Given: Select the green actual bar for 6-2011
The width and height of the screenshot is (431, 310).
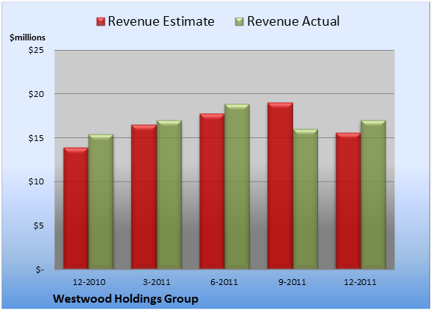Looking at the screenshot, I should pyautogui.click(x=237, y=187).
